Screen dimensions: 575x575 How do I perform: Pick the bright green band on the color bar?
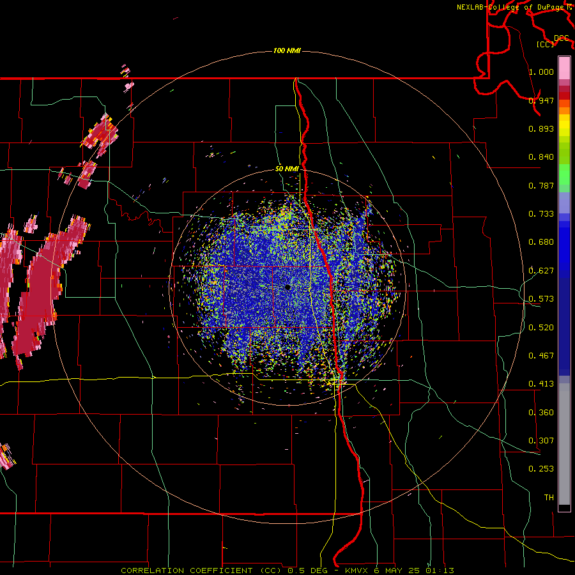click(x=564, y=174)
